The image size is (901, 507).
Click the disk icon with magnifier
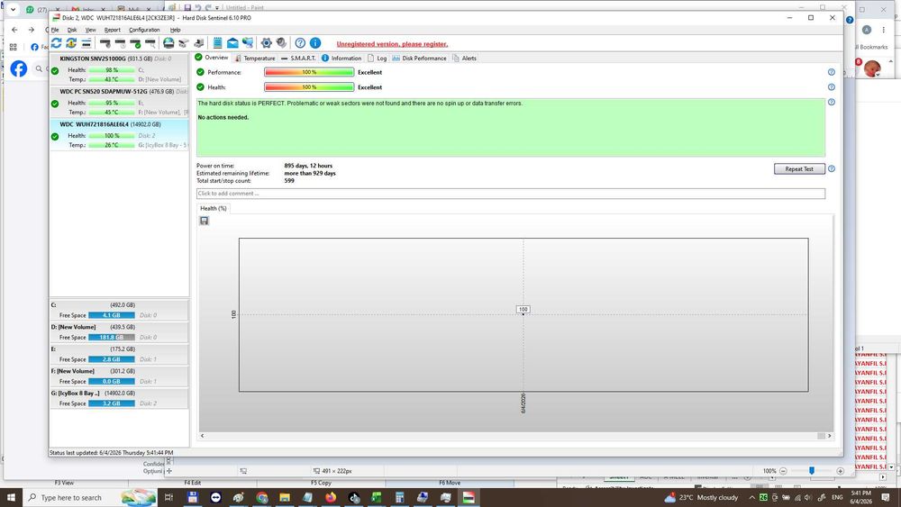pyautogui.click(x=150, y=43)
